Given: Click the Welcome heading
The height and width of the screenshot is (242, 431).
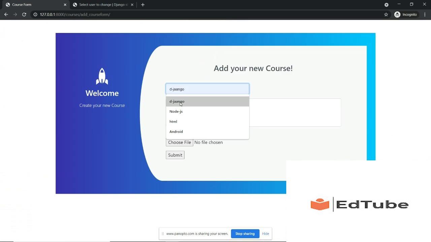Looking at the screenshot, I should click(x=102, y=93).
